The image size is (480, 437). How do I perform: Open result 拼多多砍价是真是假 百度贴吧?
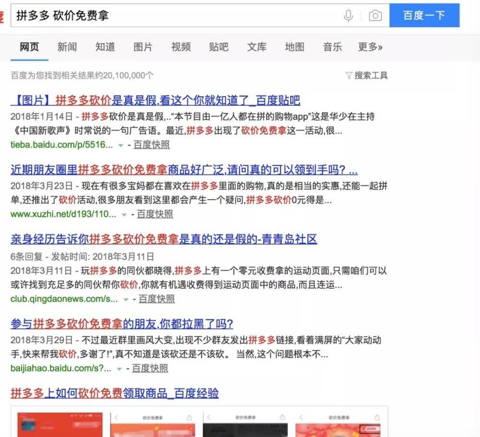coord(156,100)
